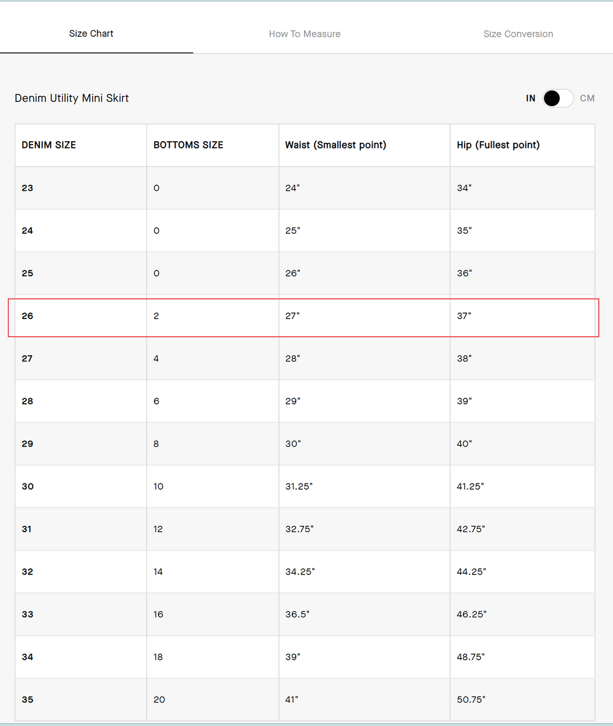The width and height of the screenshot is (613, 726).
Task: Click bottoms size 12 cell
Action: (x=213, y=529)
